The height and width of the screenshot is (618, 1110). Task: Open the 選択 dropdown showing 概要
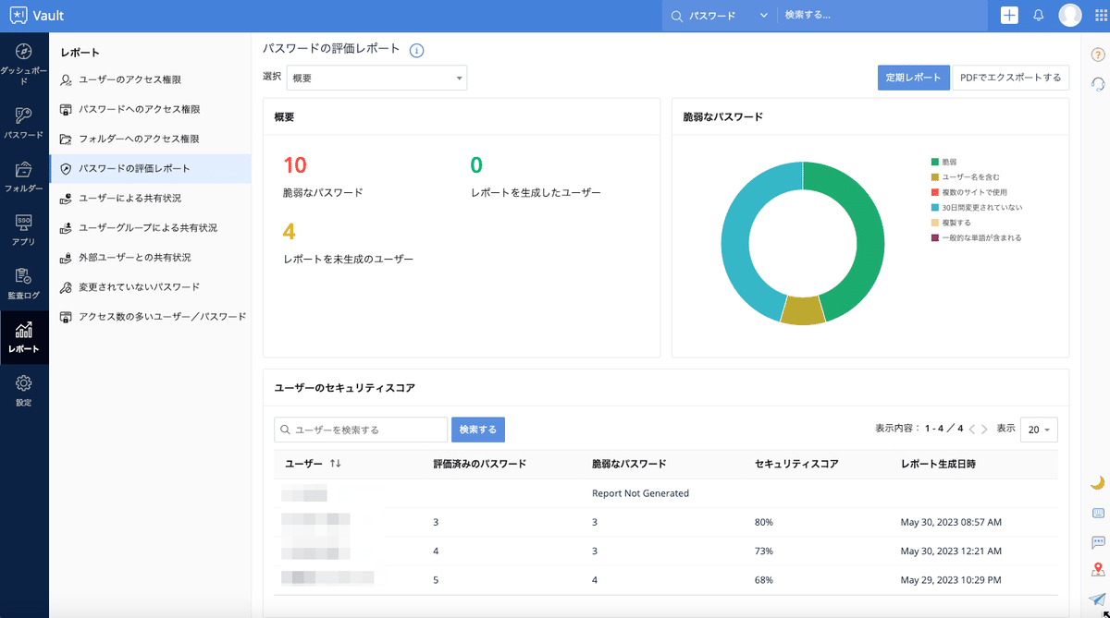[x=376, y=79]
